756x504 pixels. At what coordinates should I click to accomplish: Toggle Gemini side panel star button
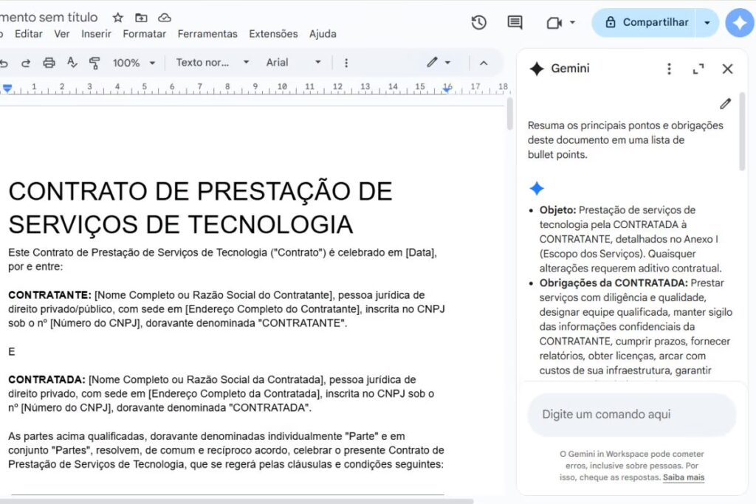pos(740,22)
